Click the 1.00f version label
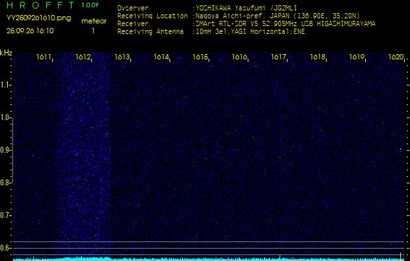410x261 pixels. (x=91, y=5)
